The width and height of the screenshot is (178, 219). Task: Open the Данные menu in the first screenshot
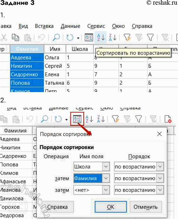[x=70, y=26]
